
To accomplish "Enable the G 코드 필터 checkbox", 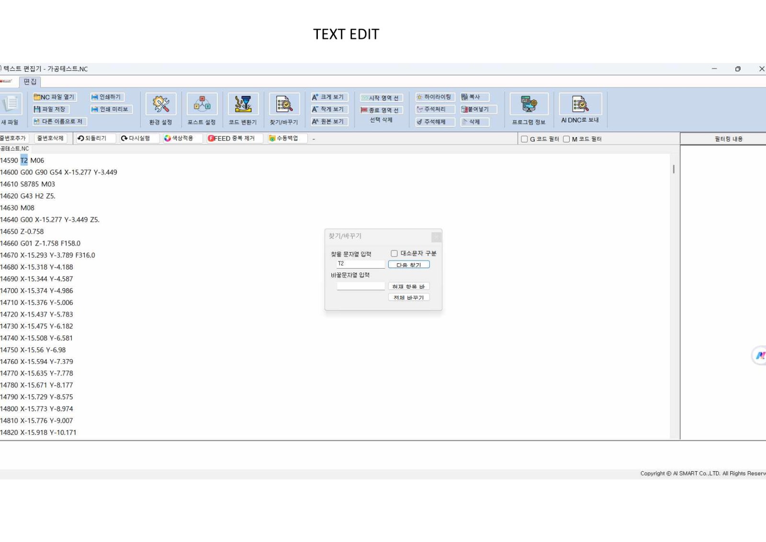I will [x=524, y=139].
